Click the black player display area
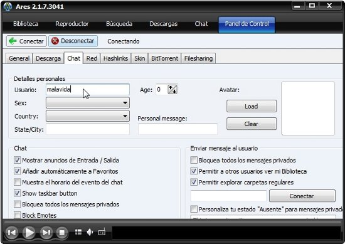 (x=226, y=233)
